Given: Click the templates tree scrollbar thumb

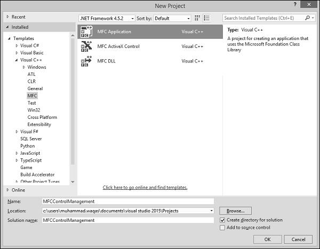Looking at the screenshot, I should [x=73, y=101].
